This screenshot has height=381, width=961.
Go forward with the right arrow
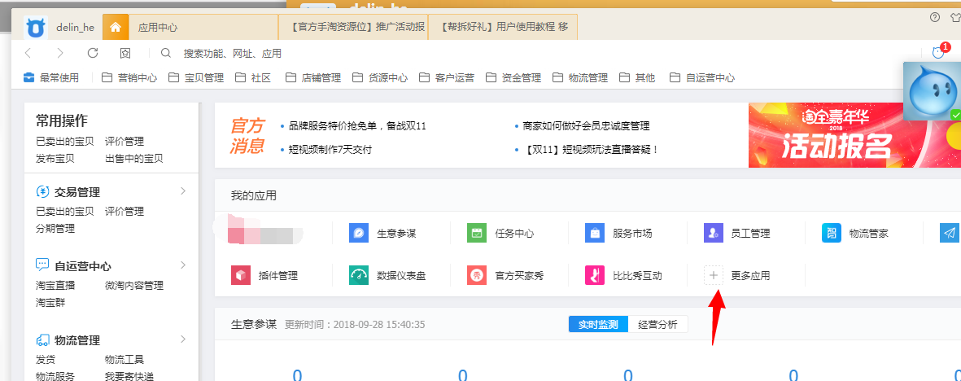tap(60, 54)
